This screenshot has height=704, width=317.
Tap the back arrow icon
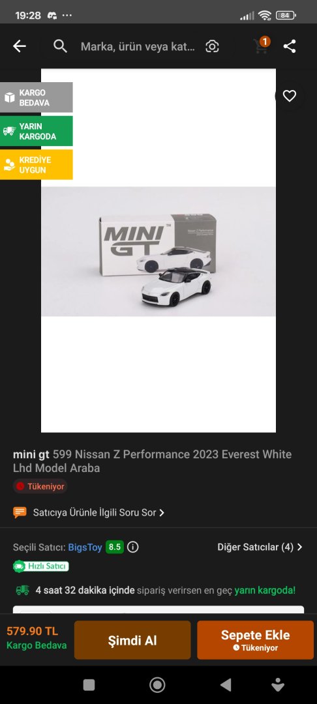pos(20,46)
